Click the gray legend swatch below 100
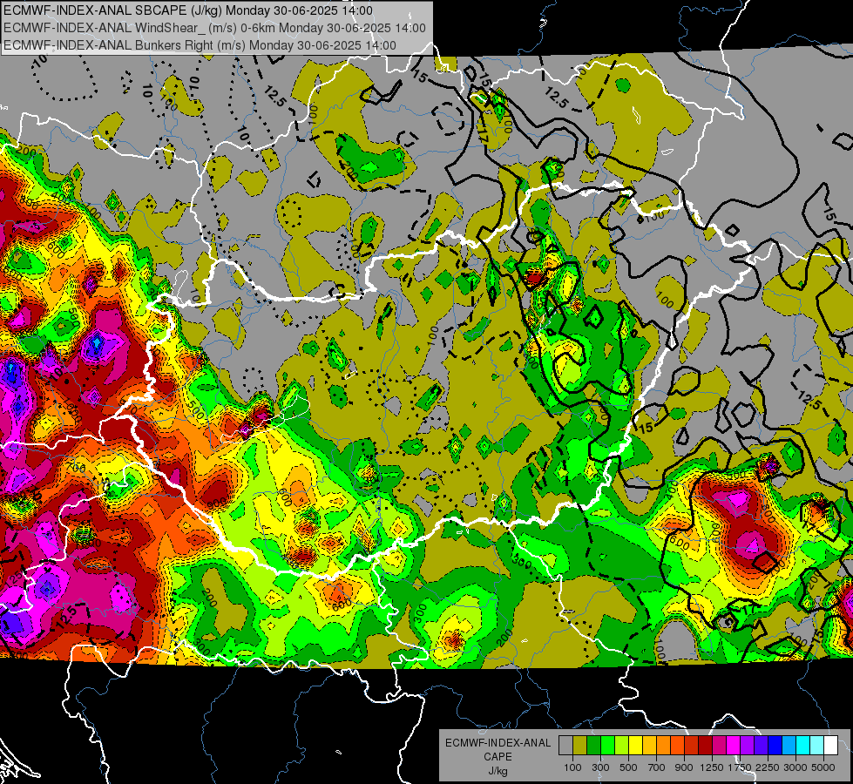The height and width of the screenshot is (784, 853). point(565,745)
